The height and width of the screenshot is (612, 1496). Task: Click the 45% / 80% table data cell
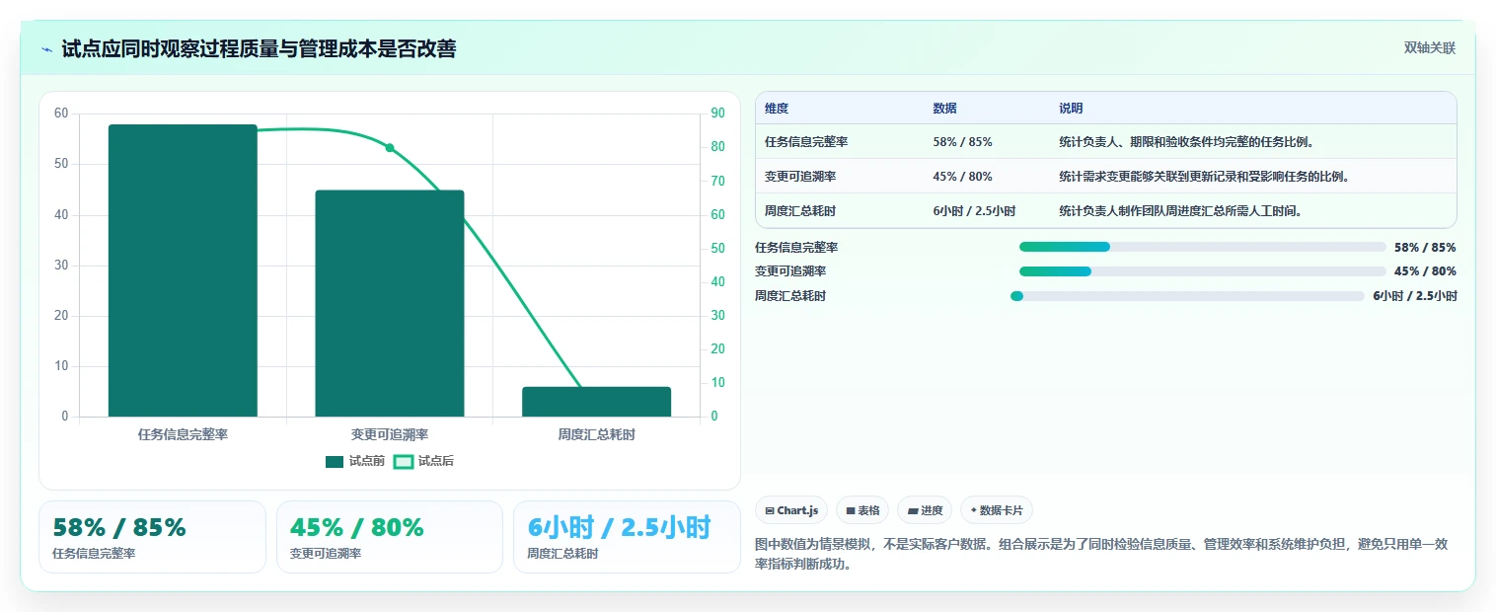point(962,177)
